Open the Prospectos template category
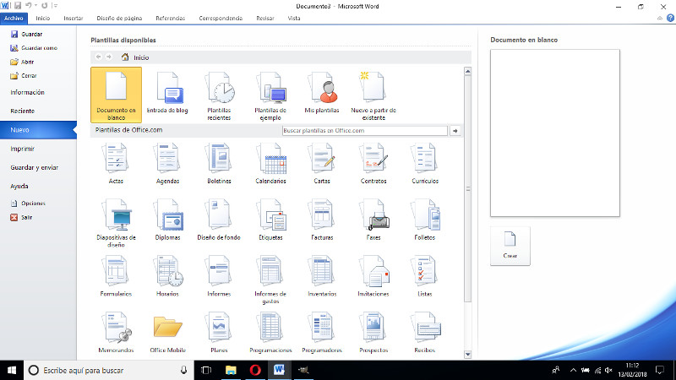676x380 pixels. tap(373, 333)
